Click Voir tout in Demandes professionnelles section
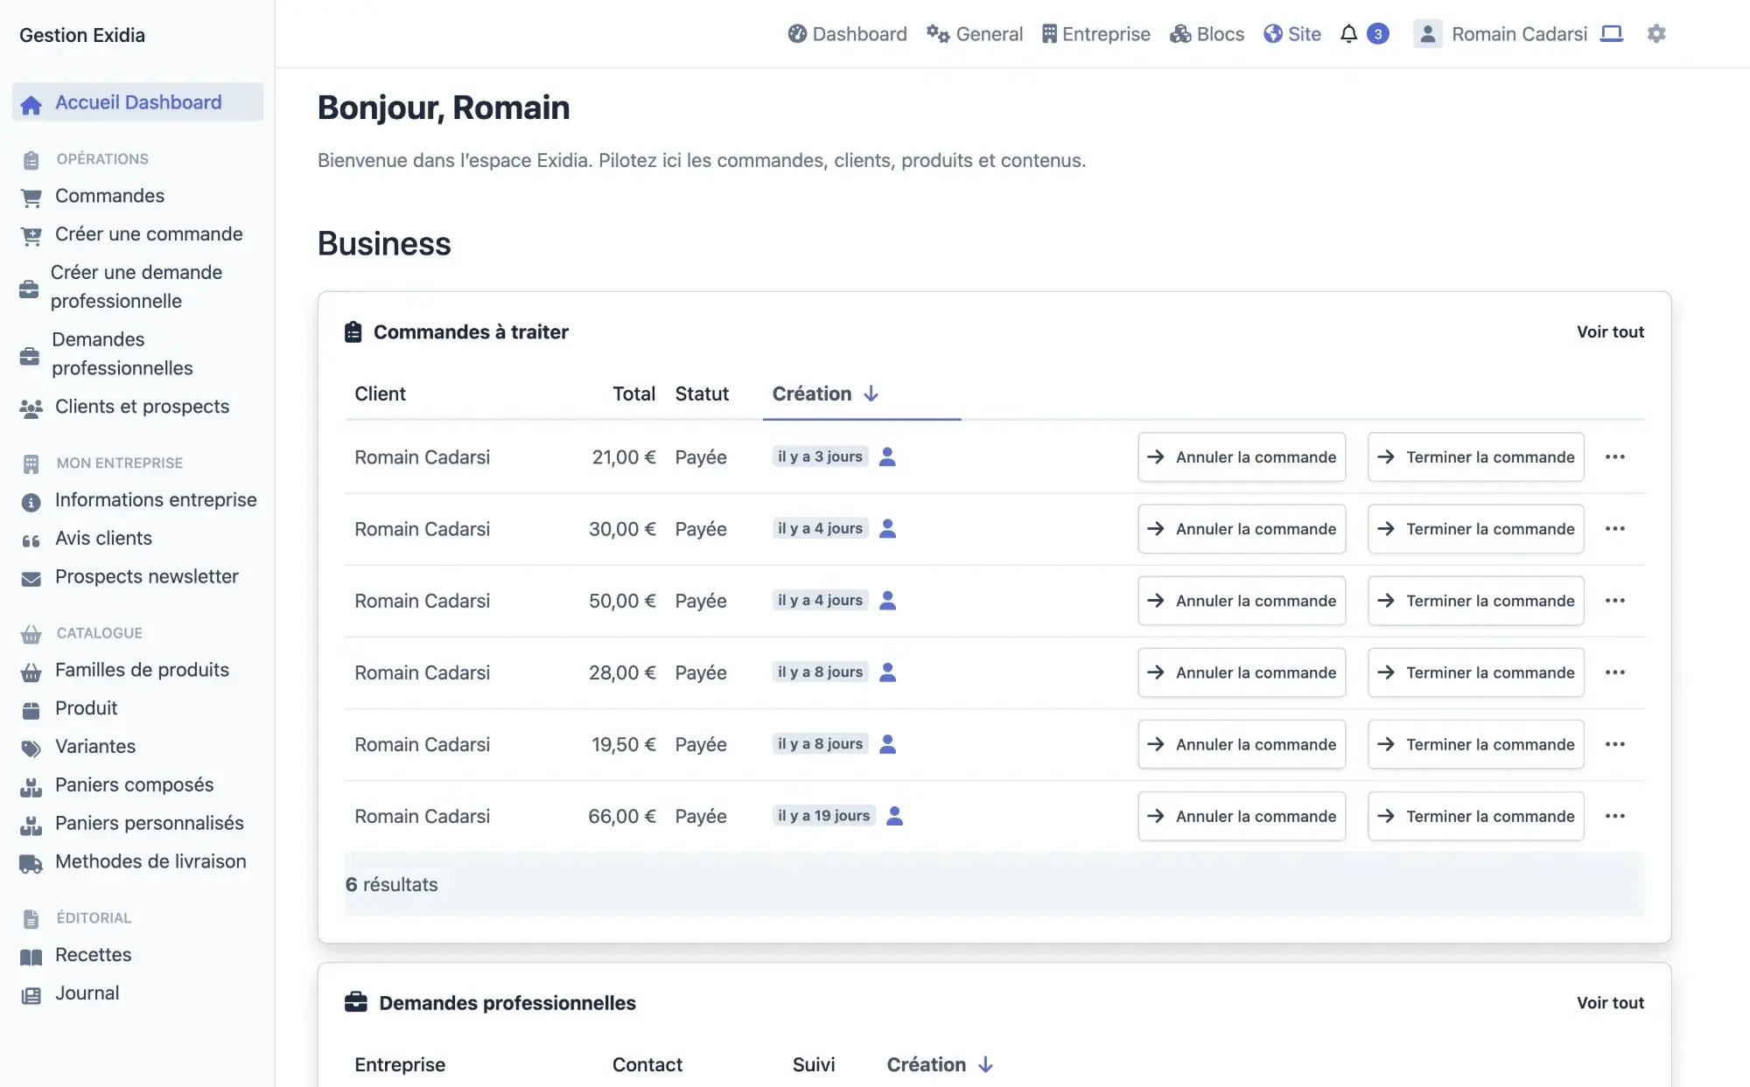The width and height of the screenshot is (1750, 1087). (x=1610, y=1002)
